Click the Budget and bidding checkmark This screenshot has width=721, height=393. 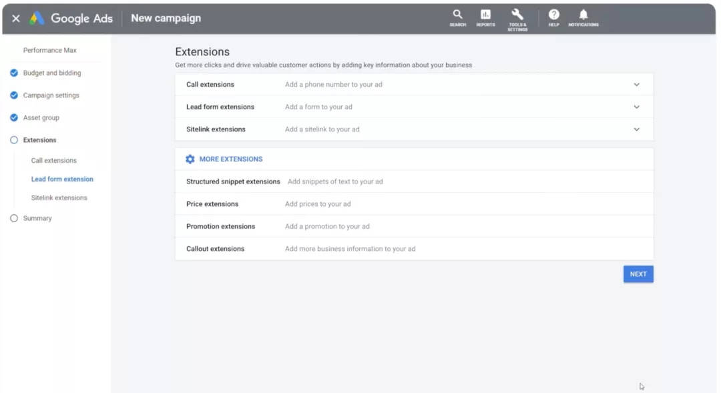tap(14, 73)
